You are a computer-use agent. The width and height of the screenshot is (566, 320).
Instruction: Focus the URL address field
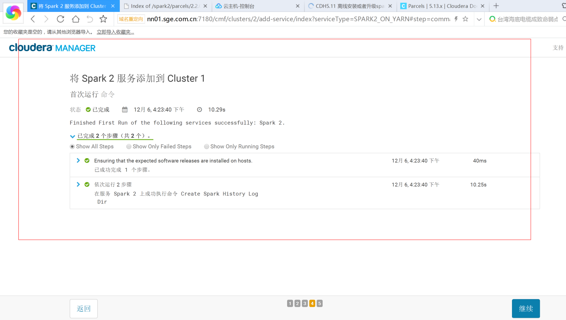click(299, 19)
